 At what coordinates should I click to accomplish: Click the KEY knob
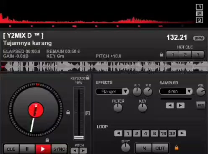pos(143,108)
